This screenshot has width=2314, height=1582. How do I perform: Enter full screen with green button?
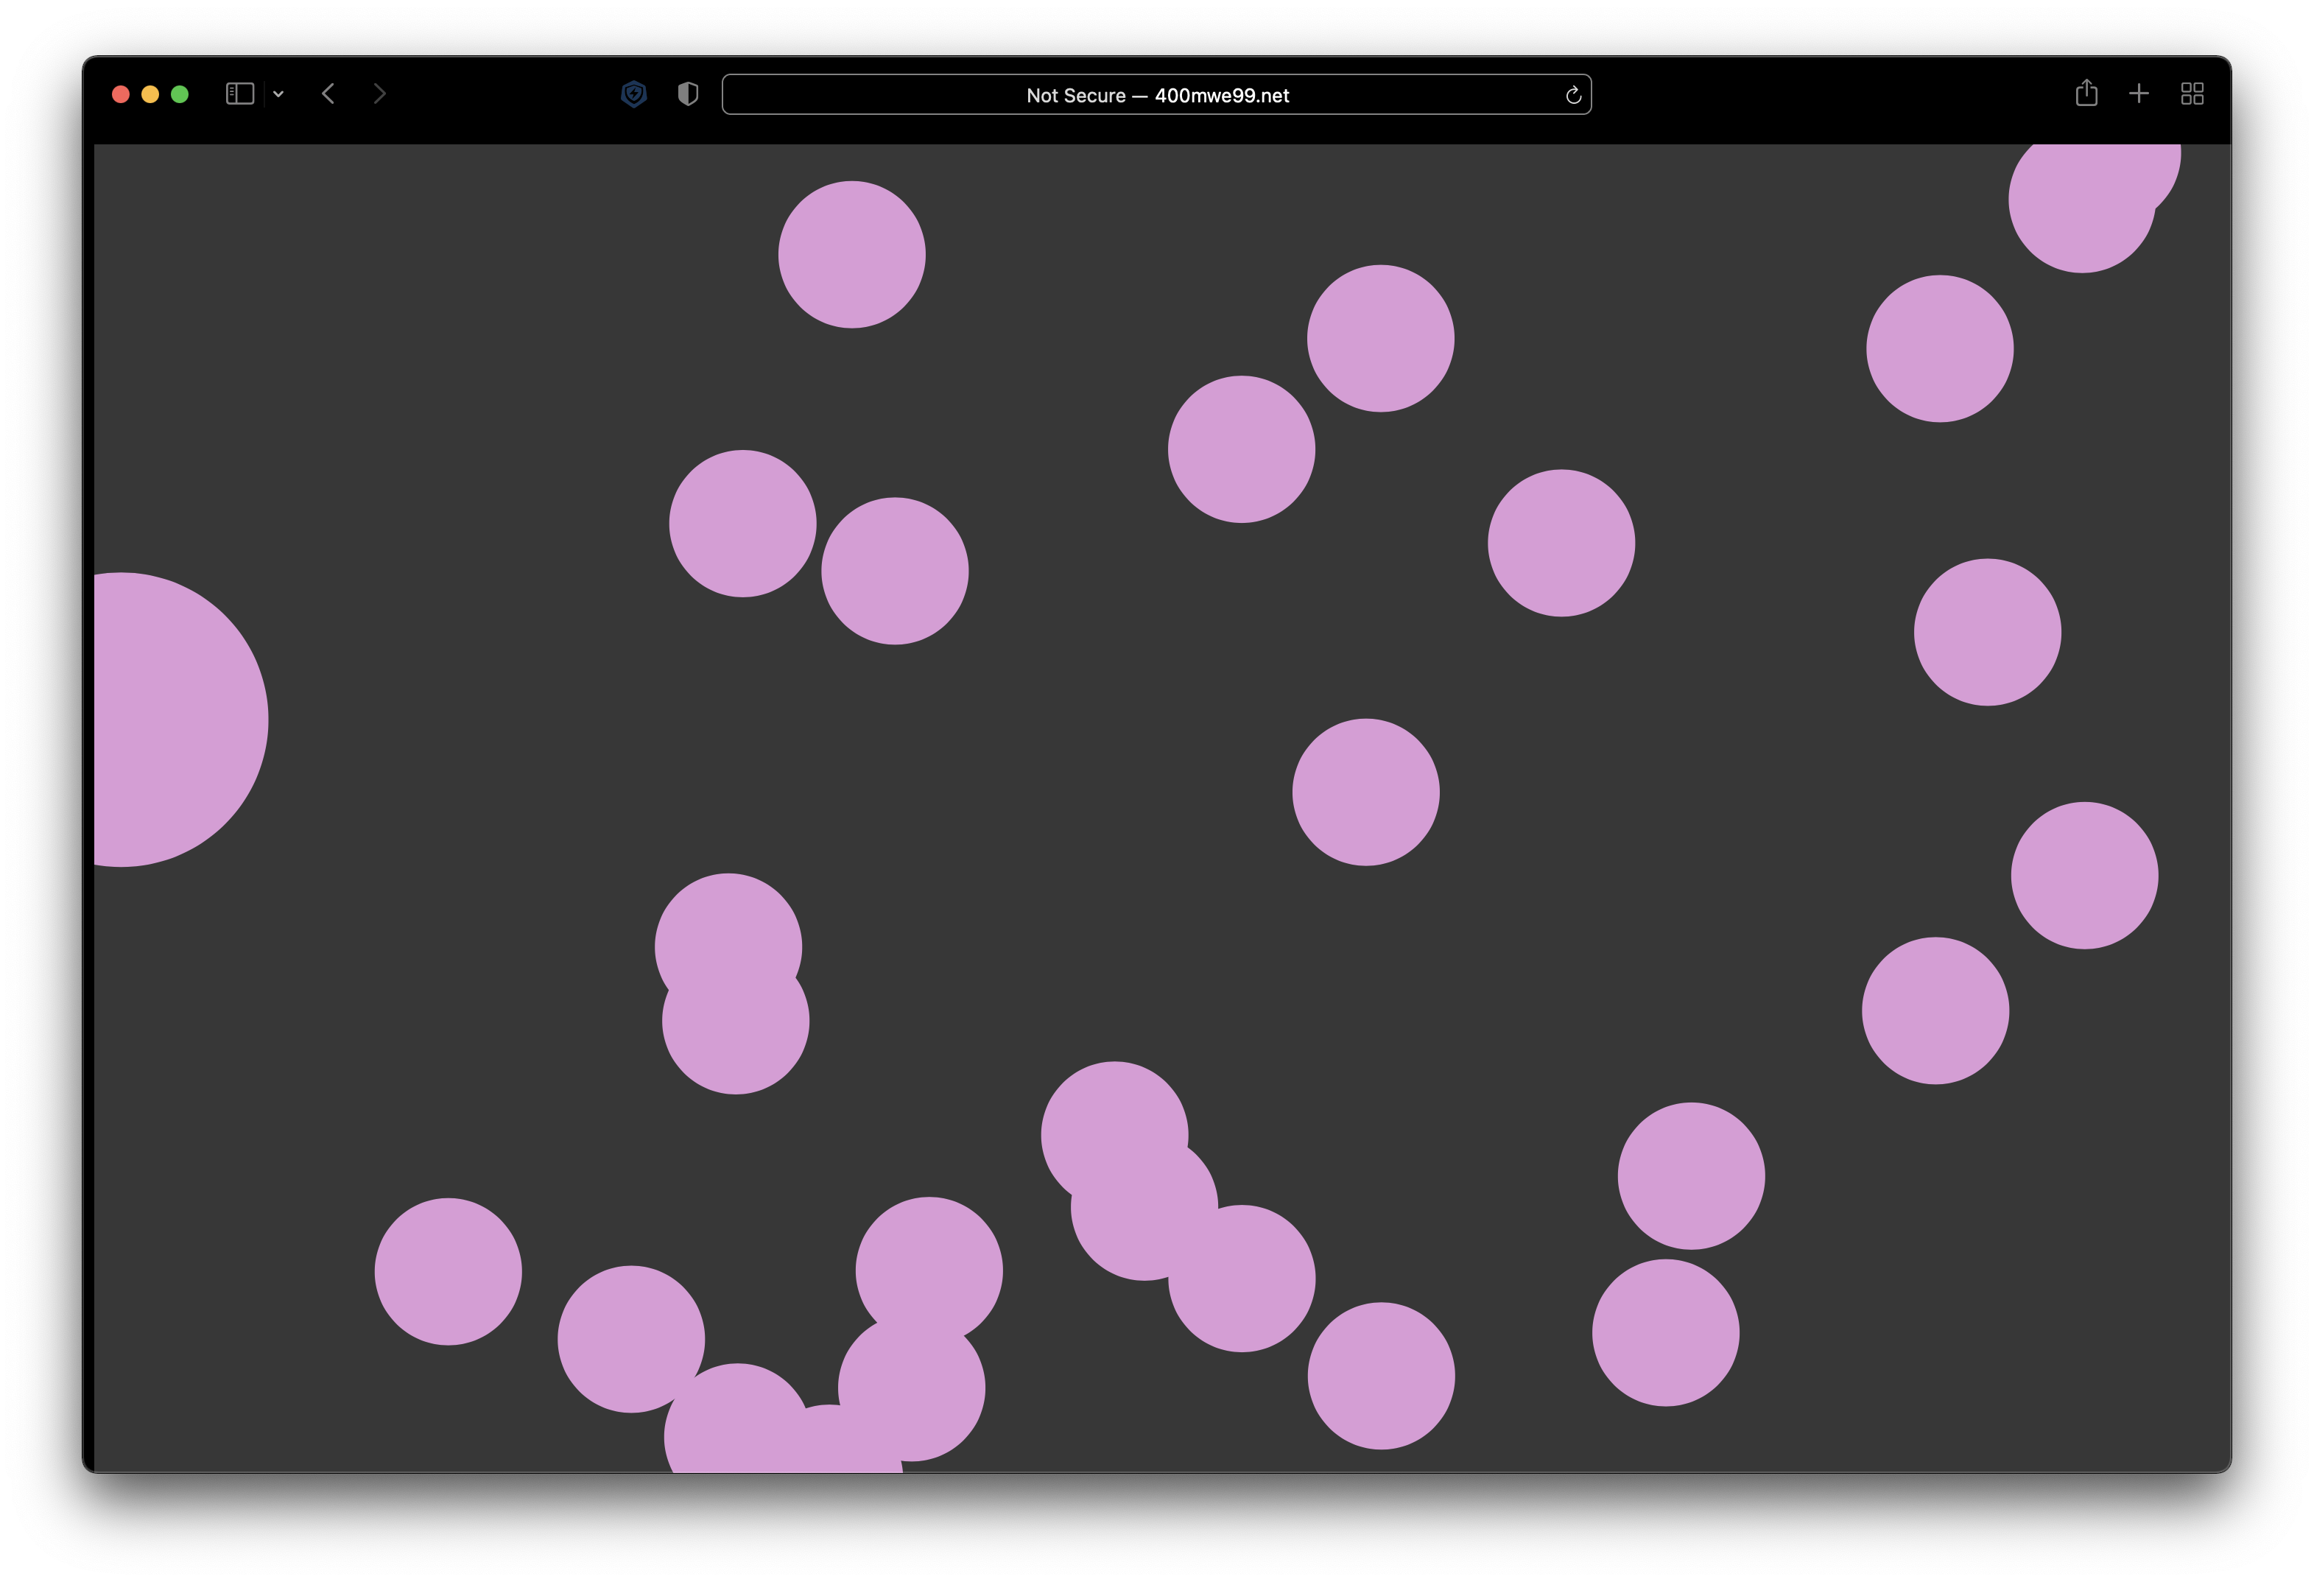click(180, 94)
